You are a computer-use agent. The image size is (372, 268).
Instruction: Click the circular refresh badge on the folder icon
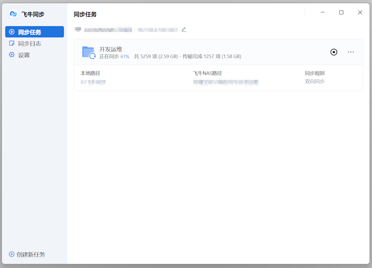[x=92, y=56]
